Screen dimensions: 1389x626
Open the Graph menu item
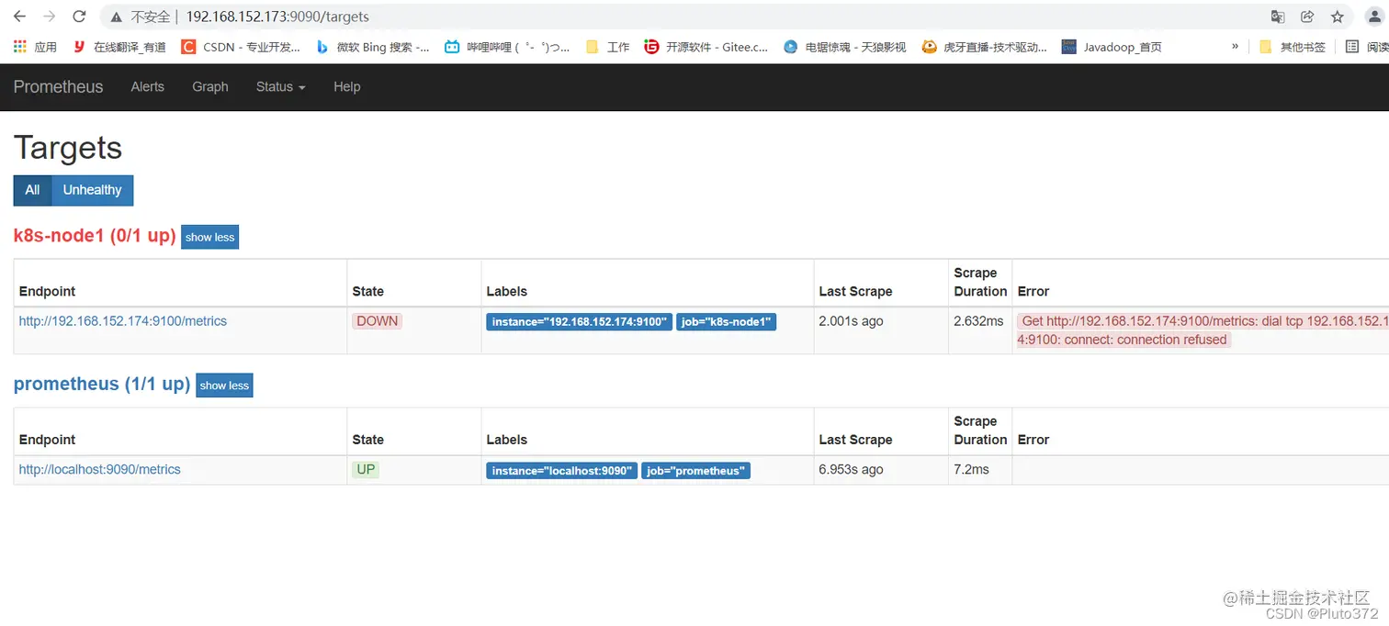[x=209, y=86]
